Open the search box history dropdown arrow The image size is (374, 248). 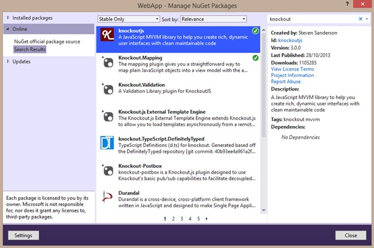point(367,19)
